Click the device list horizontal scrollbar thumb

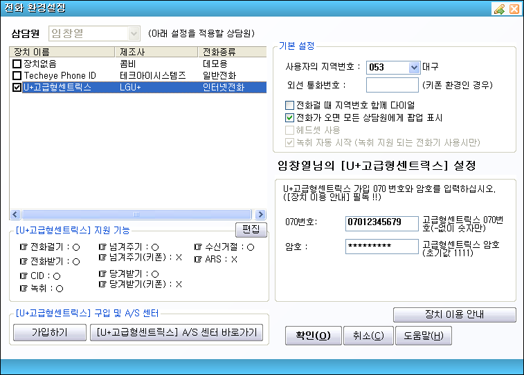coord(136,214)
